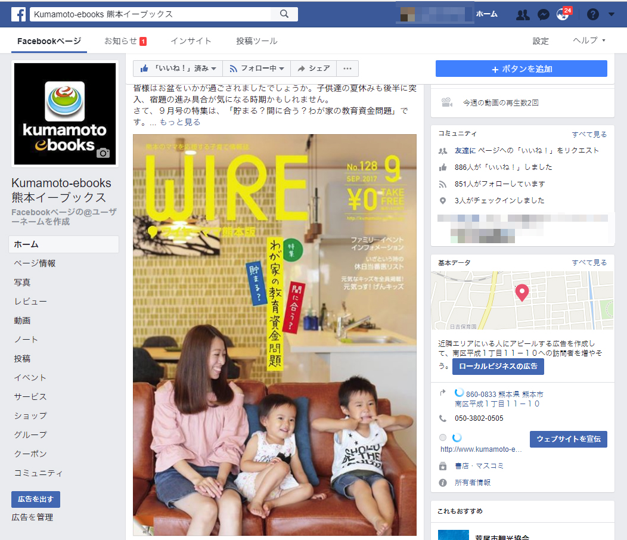Viewport: 627px width, 540px height.
Task: Click the Facebook search input field
Action: pos(149,14)
